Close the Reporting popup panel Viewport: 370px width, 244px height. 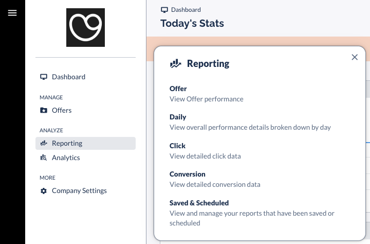coord(355,57)
